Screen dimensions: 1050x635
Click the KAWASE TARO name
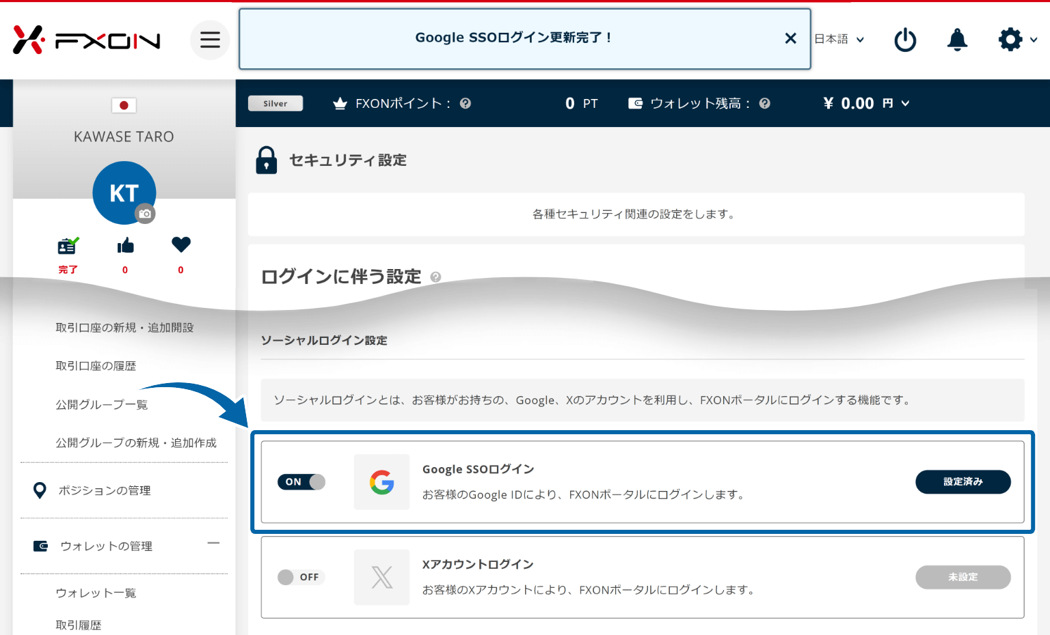pyautogui.click(x=124, y=137)
